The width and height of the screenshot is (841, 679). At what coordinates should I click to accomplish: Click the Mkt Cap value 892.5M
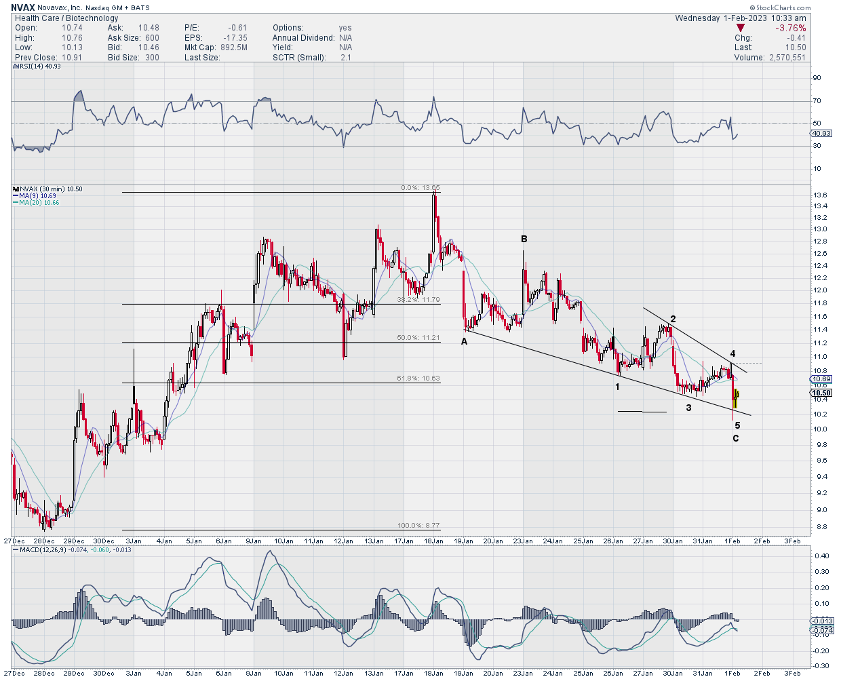[x=234, y=47]
